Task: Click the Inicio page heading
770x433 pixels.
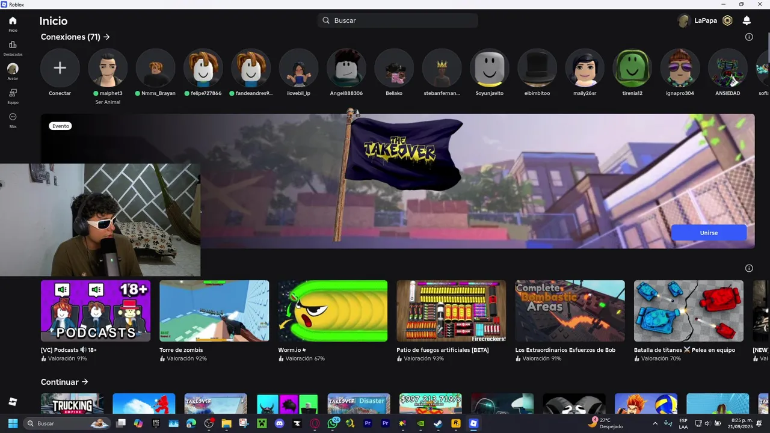Action: tap(54, 21)
